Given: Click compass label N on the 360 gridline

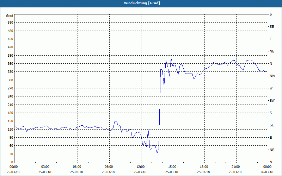Looking at the screenshot, I should point(271,64).
